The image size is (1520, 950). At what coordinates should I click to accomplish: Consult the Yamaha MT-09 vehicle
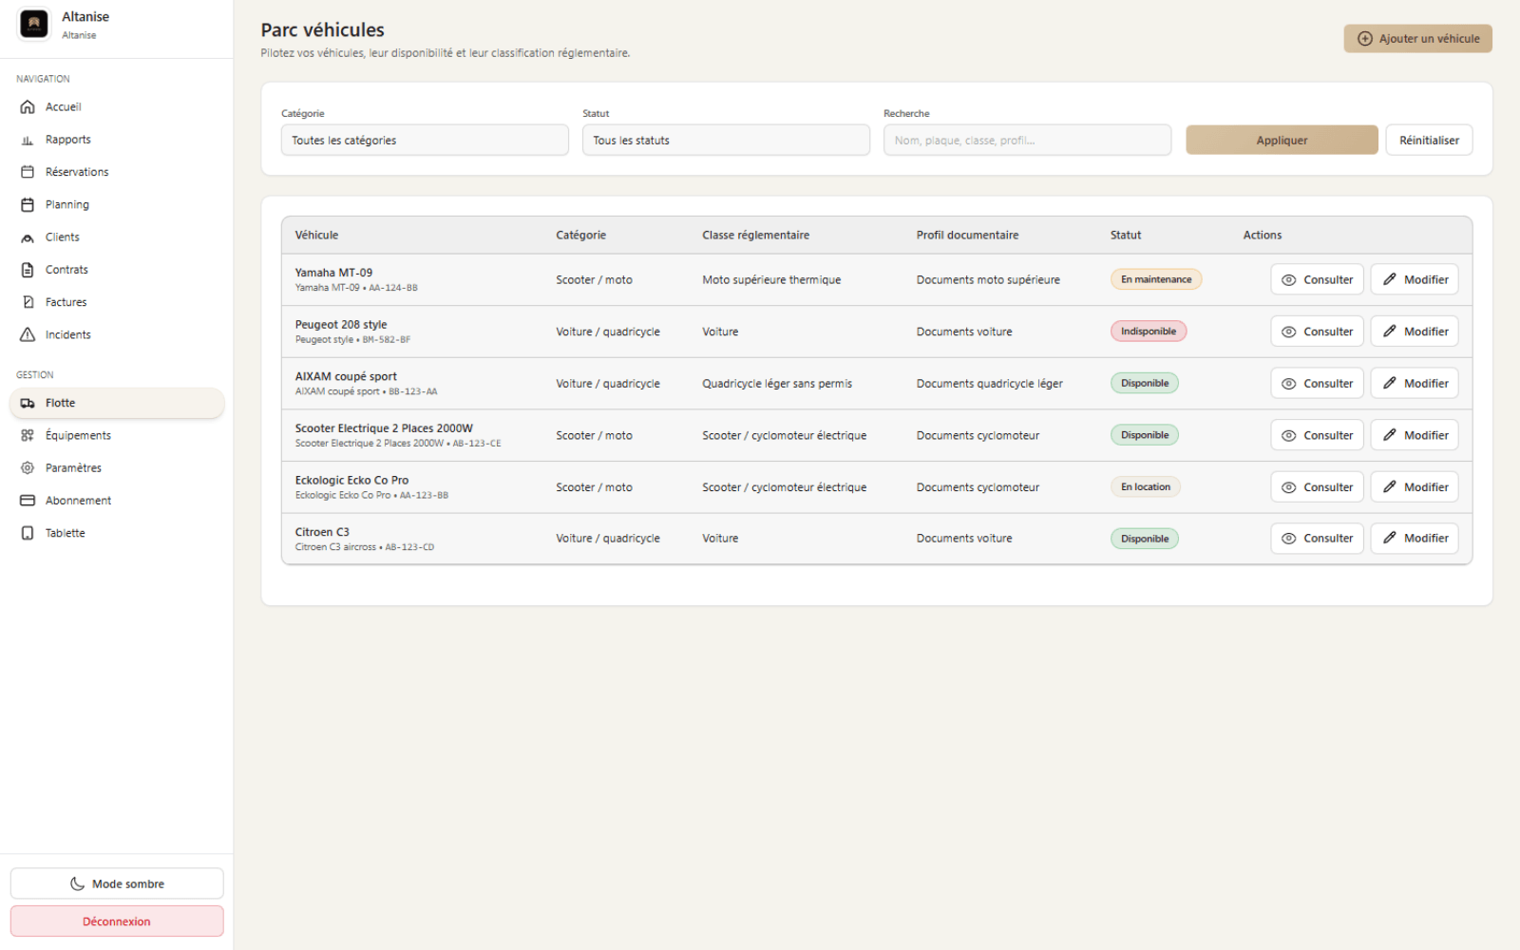tap(1317, 280)
